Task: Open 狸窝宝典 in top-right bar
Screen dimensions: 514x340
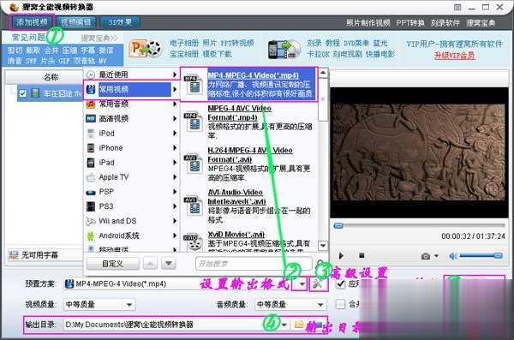Action: tap(481, 23)
